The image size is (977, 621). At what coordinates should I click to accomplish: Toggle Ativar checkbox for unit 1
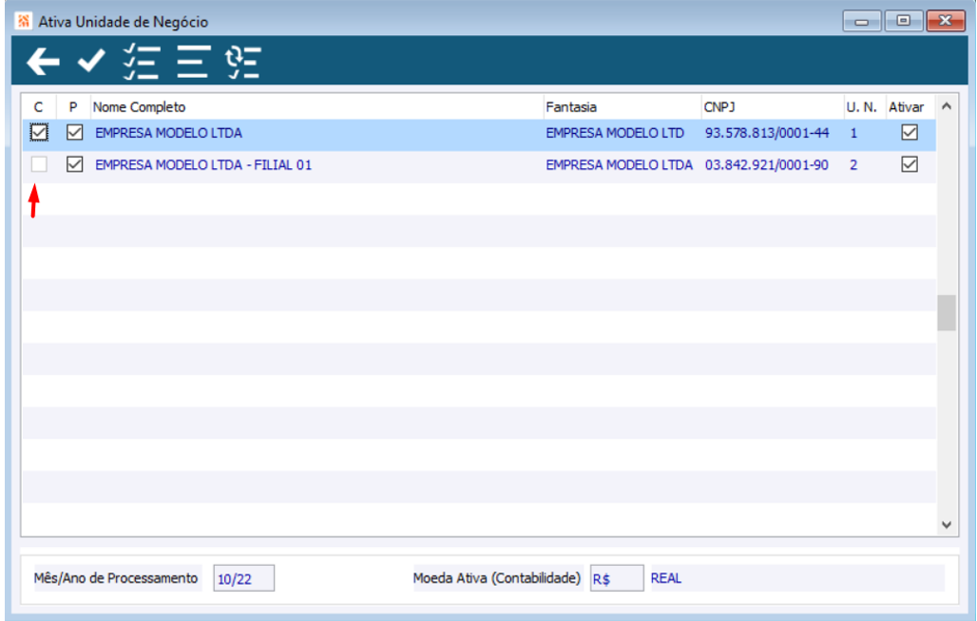[x=910, y=133]
